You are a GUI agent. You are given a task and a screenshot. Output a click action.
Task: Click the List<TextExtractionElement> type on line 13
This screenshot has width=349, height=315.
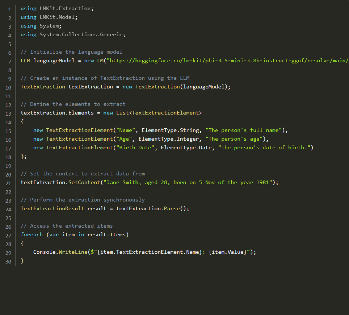click(x=159, y=113)
